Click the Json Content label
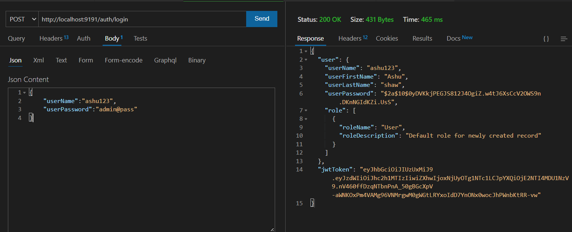This screenshot has width=572, height=232. tap(28, 79)
